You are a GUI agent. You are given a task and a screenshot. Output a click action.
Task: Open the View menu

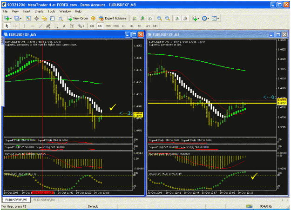pyautogui.click(x=15, y=11)
